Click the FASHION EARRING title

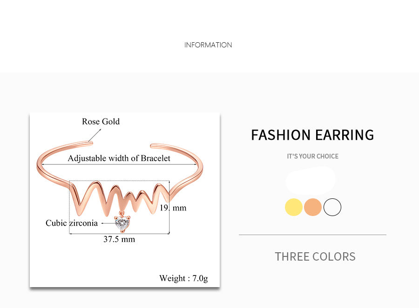[312, 135]
